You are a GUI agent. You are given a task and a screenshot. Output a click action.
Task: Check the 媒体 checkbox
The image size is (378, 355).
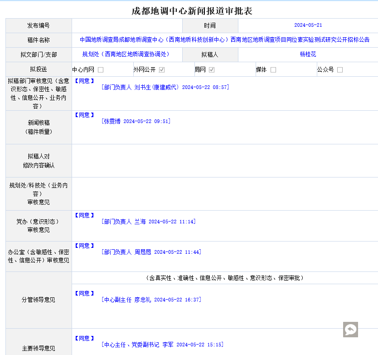tap(273, 70)
